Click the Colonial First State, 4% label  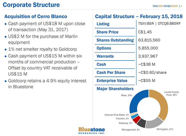117,115
